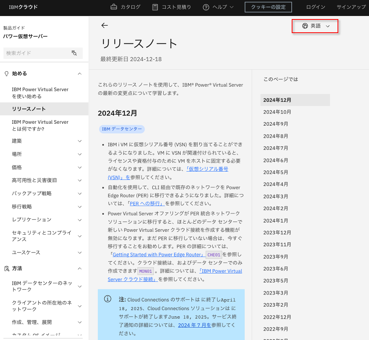
Task: Jump to 2023年6月 section
Action: pos(275,268)
